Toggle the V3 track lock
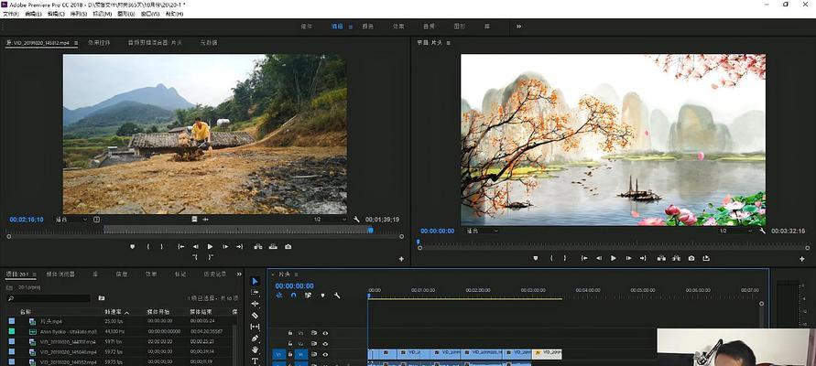 tap(290, 333)
